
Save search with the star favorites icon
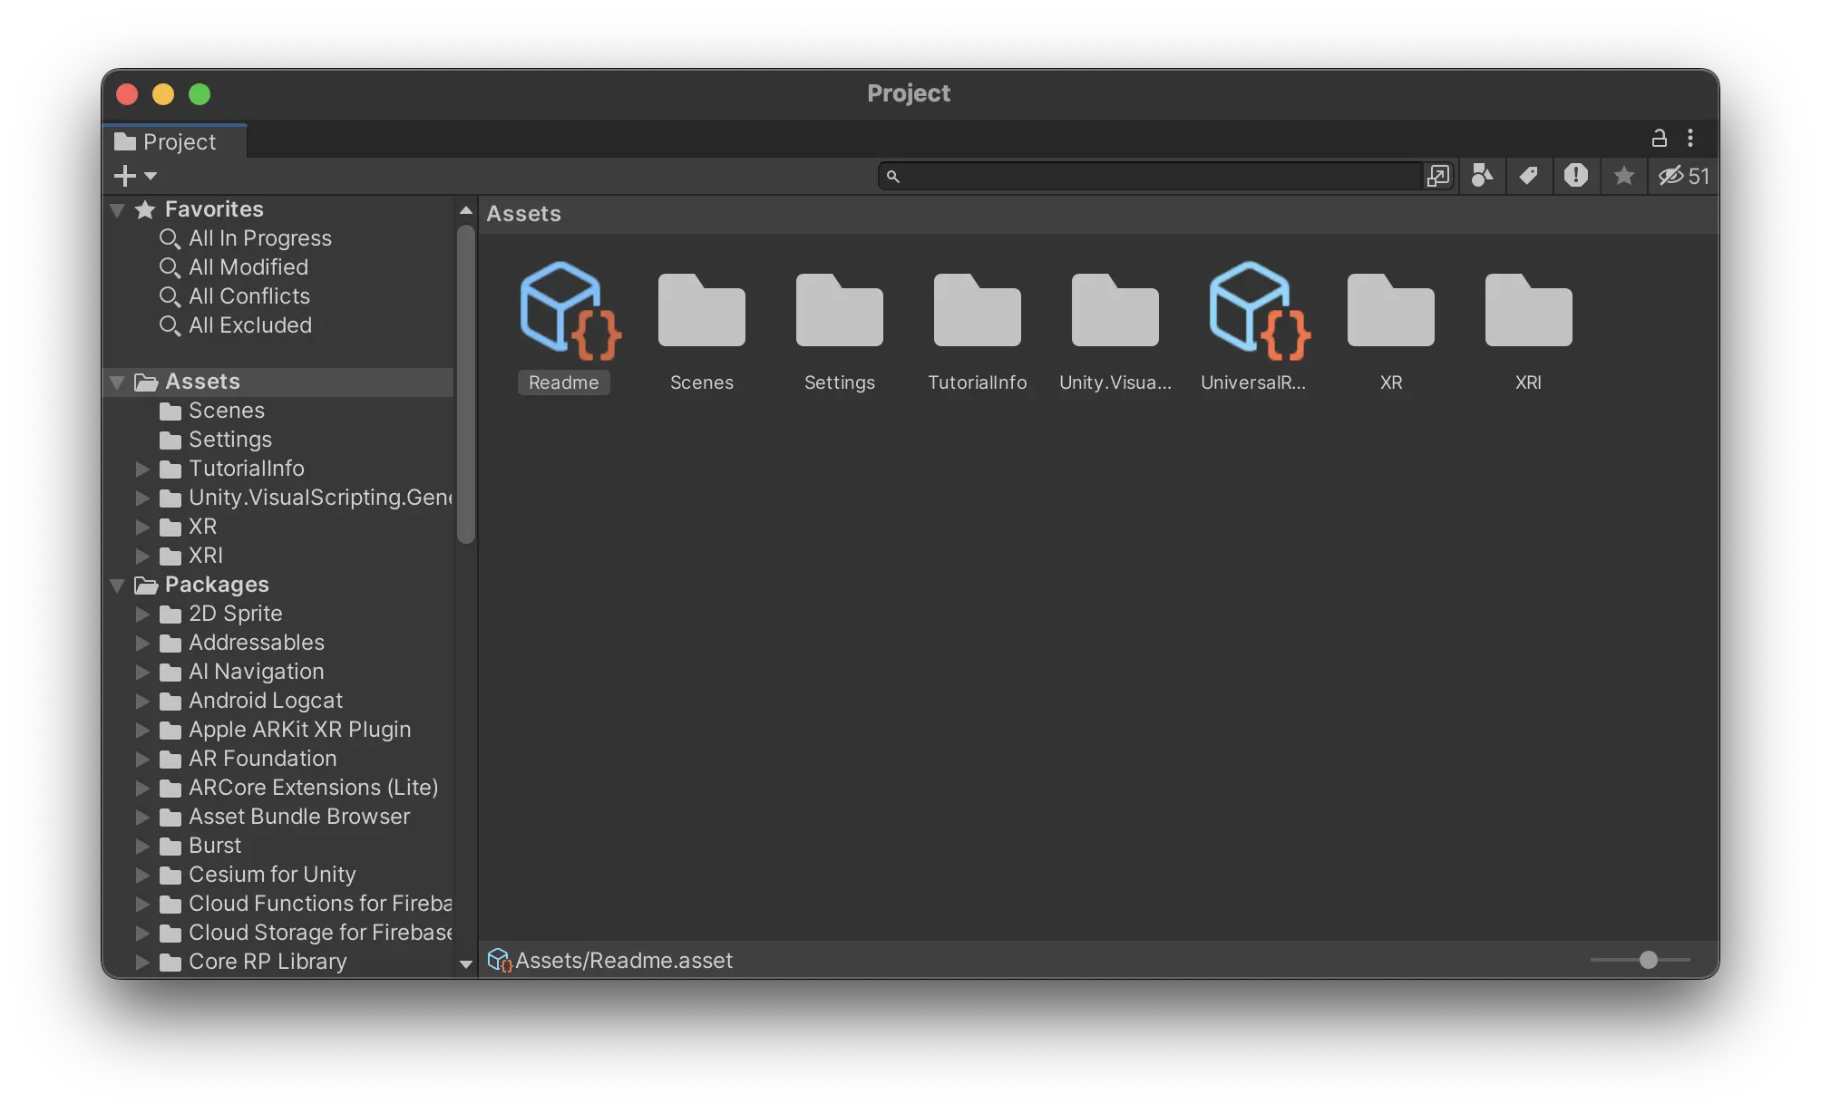[x=1623, y=176]
